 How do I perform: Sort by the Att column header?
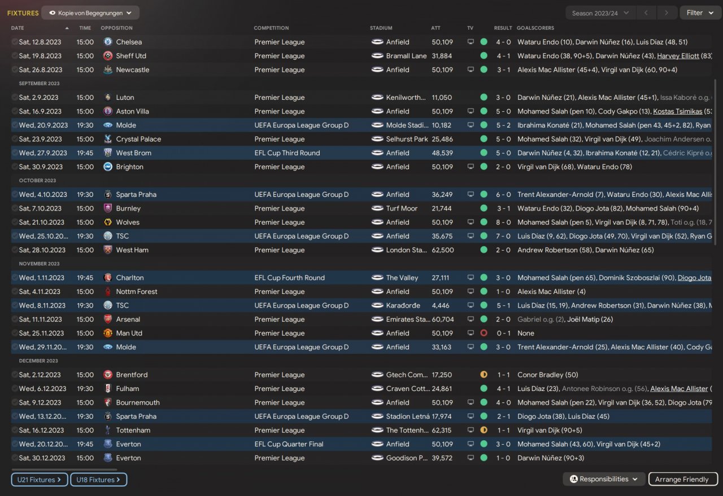click(435, 28)
